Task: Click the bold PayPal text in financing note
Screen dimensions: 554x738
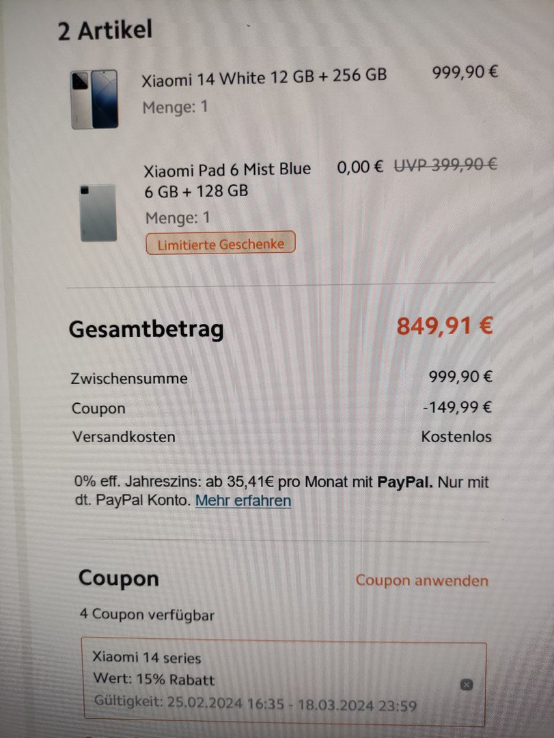Action: coord(405,482)
